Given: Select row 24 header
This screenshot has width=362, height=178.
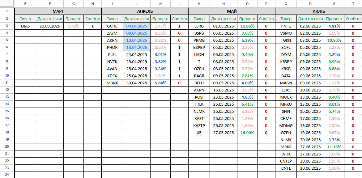Looking at the screenshot, I should [x=7, y=175].
